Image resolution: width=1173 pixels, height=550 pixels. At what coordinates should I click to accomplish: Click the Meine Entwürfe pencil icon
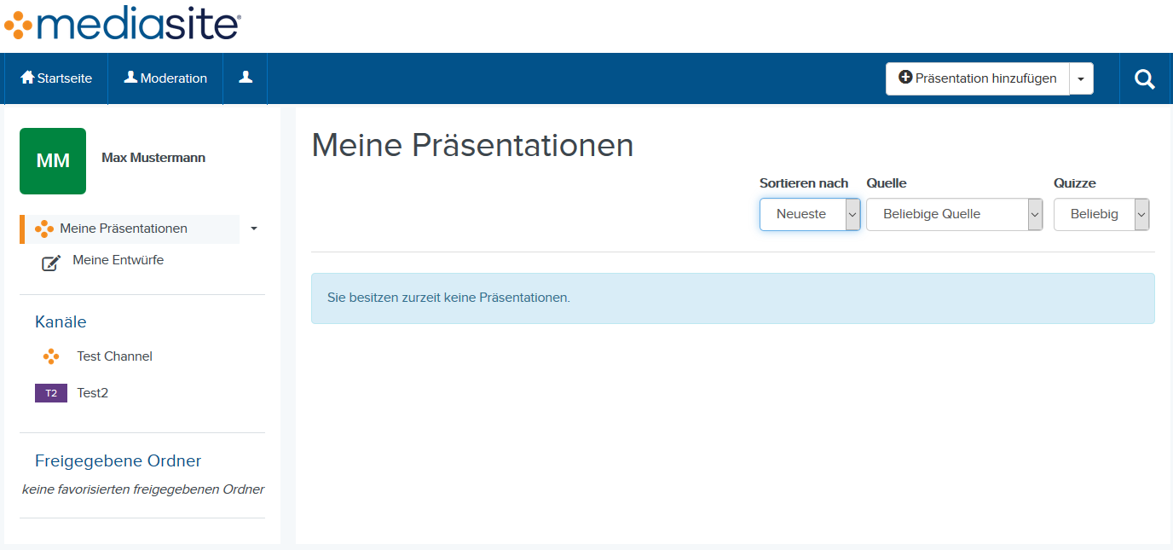(51, 263)
